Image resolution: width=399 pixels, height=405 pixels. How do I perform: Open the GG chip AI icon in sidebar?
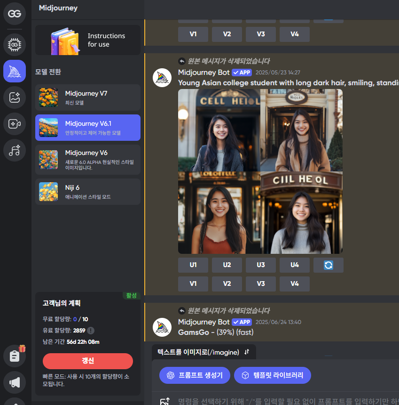coord(15,45)
